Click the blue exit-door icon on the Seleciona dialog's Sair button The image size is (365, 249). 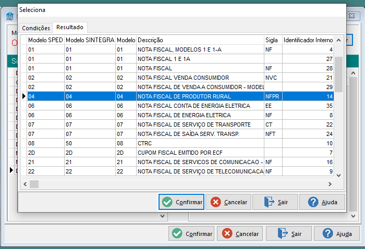click(269, 202)
